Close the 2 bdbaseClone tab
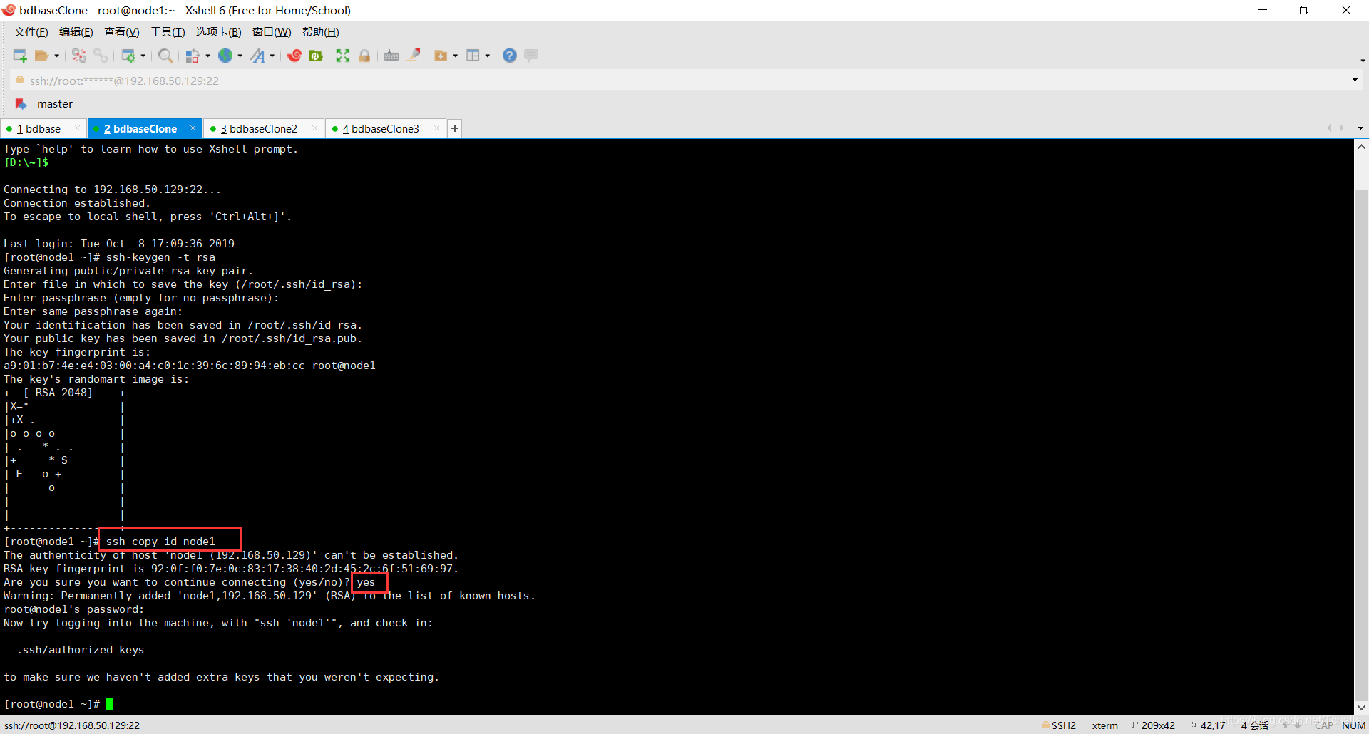The width and height of the screenshot is (1369, 734). coord(193,128)
